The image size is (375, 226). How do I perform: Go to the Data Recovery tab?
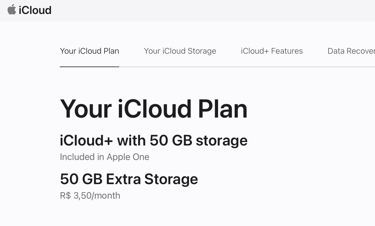(x=351, y=51)
